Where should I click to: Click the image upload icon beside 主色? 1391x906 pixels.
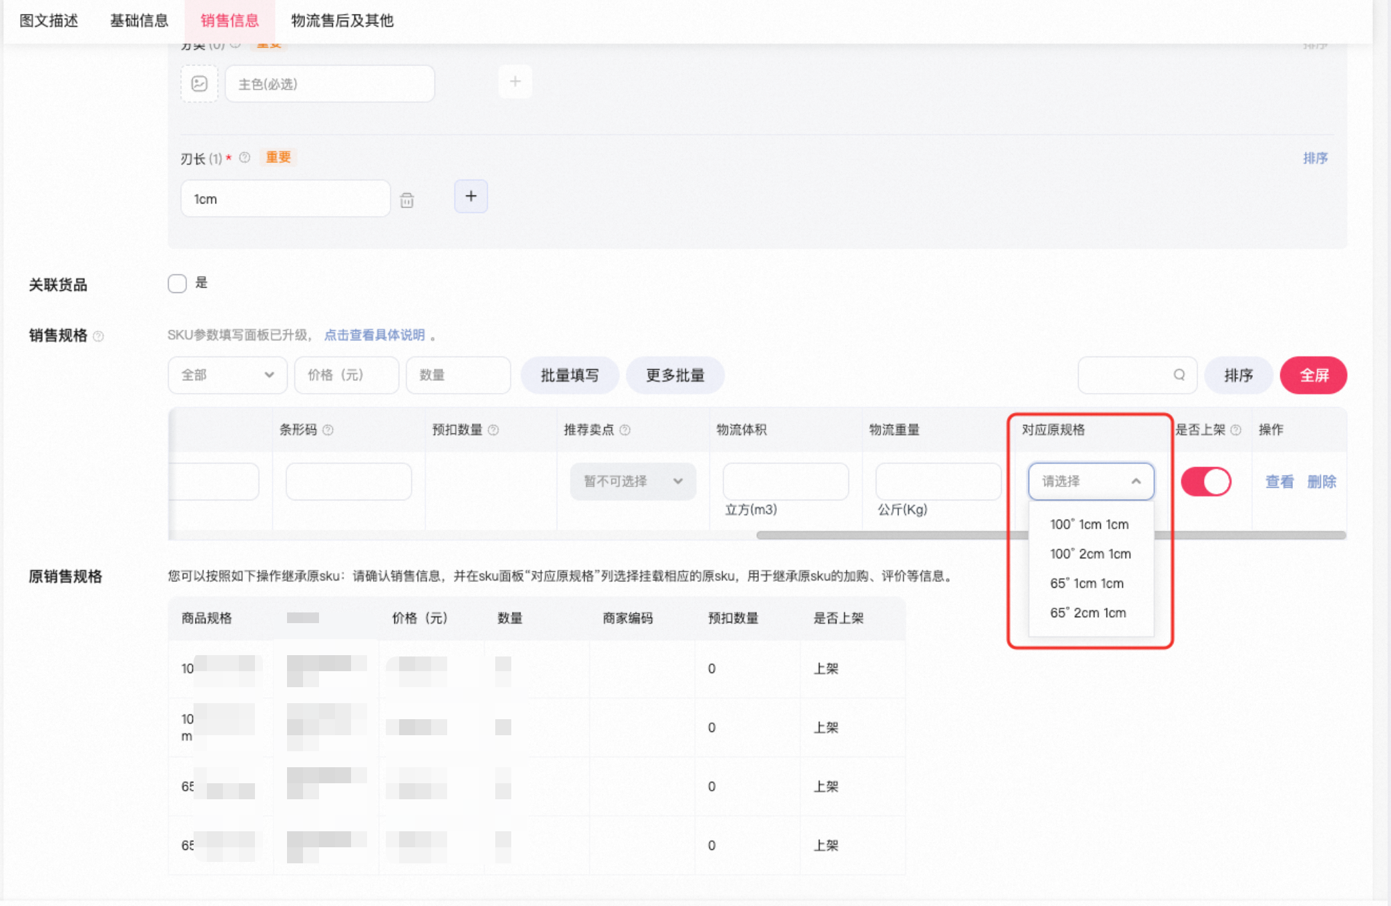[199, 83]
